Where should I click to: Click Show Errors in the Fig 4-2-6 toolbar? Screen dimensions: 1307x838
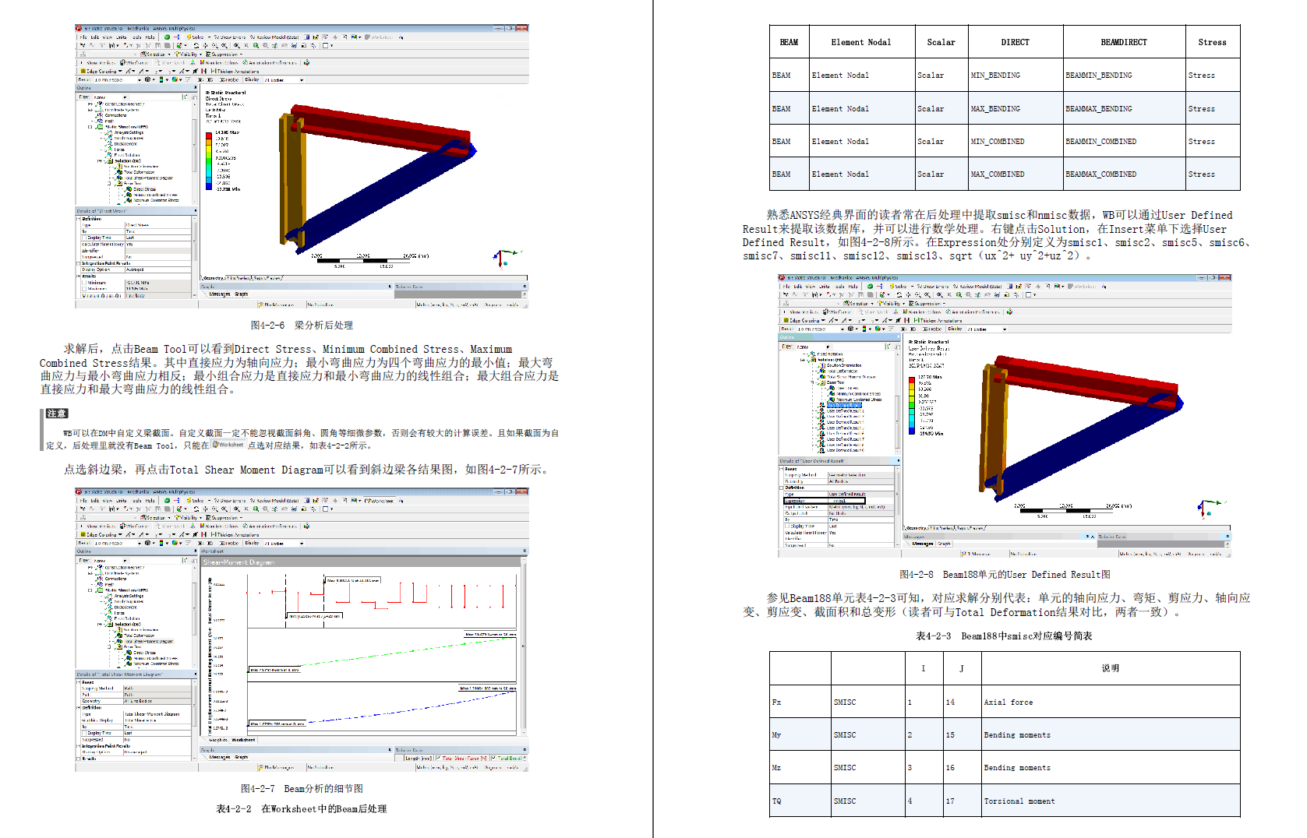click(229, 37)
